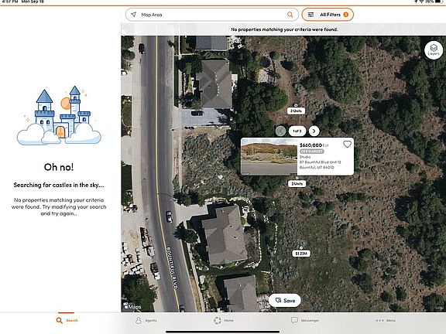Open the Menu tab

pos(386,320)
